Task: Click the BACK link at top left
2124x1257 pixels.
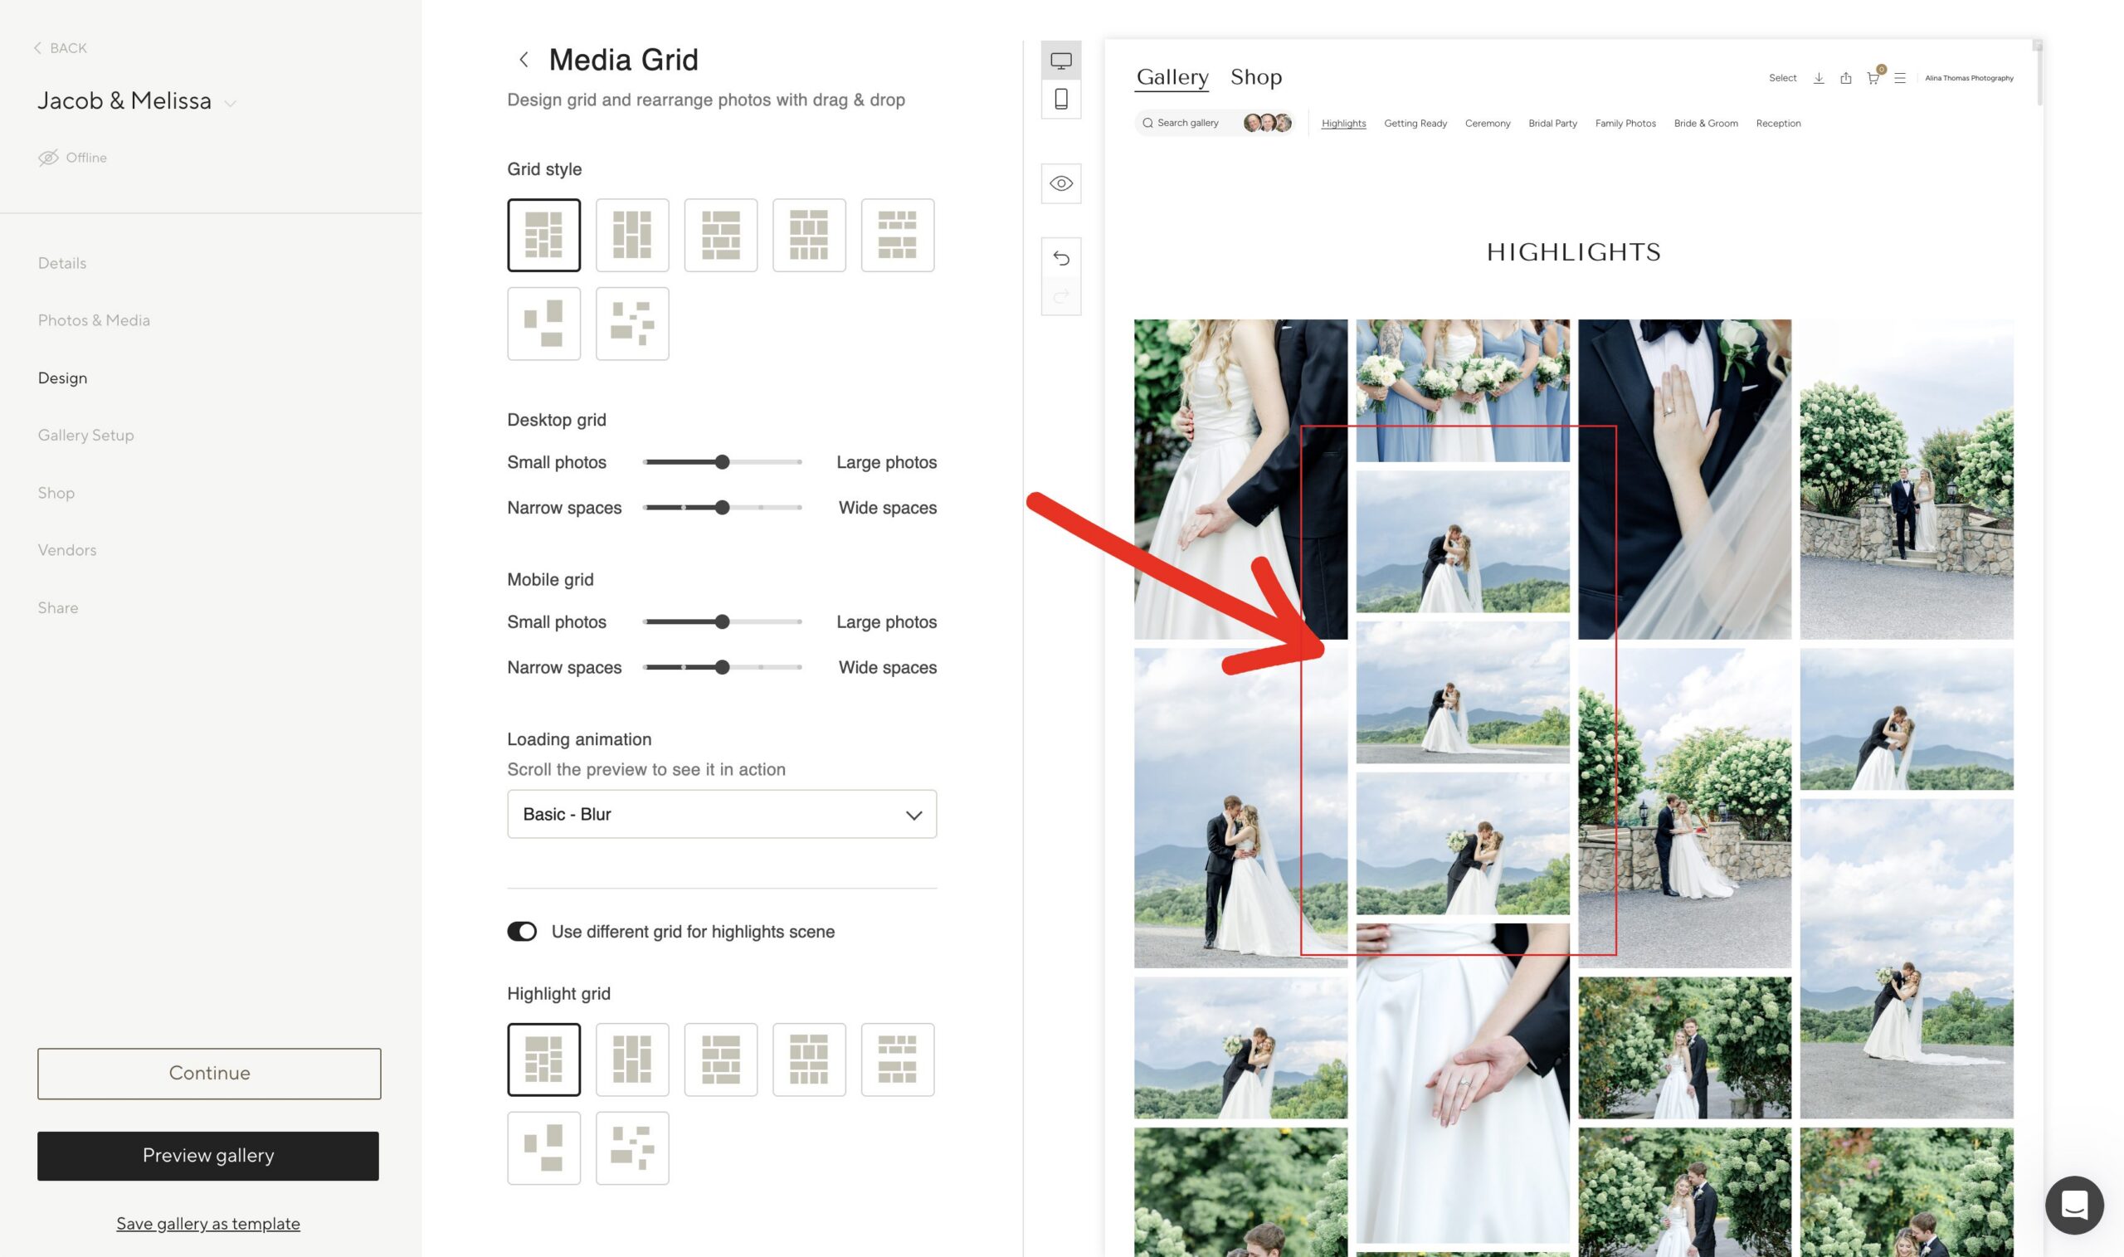Action: click(x=60, y=48)
